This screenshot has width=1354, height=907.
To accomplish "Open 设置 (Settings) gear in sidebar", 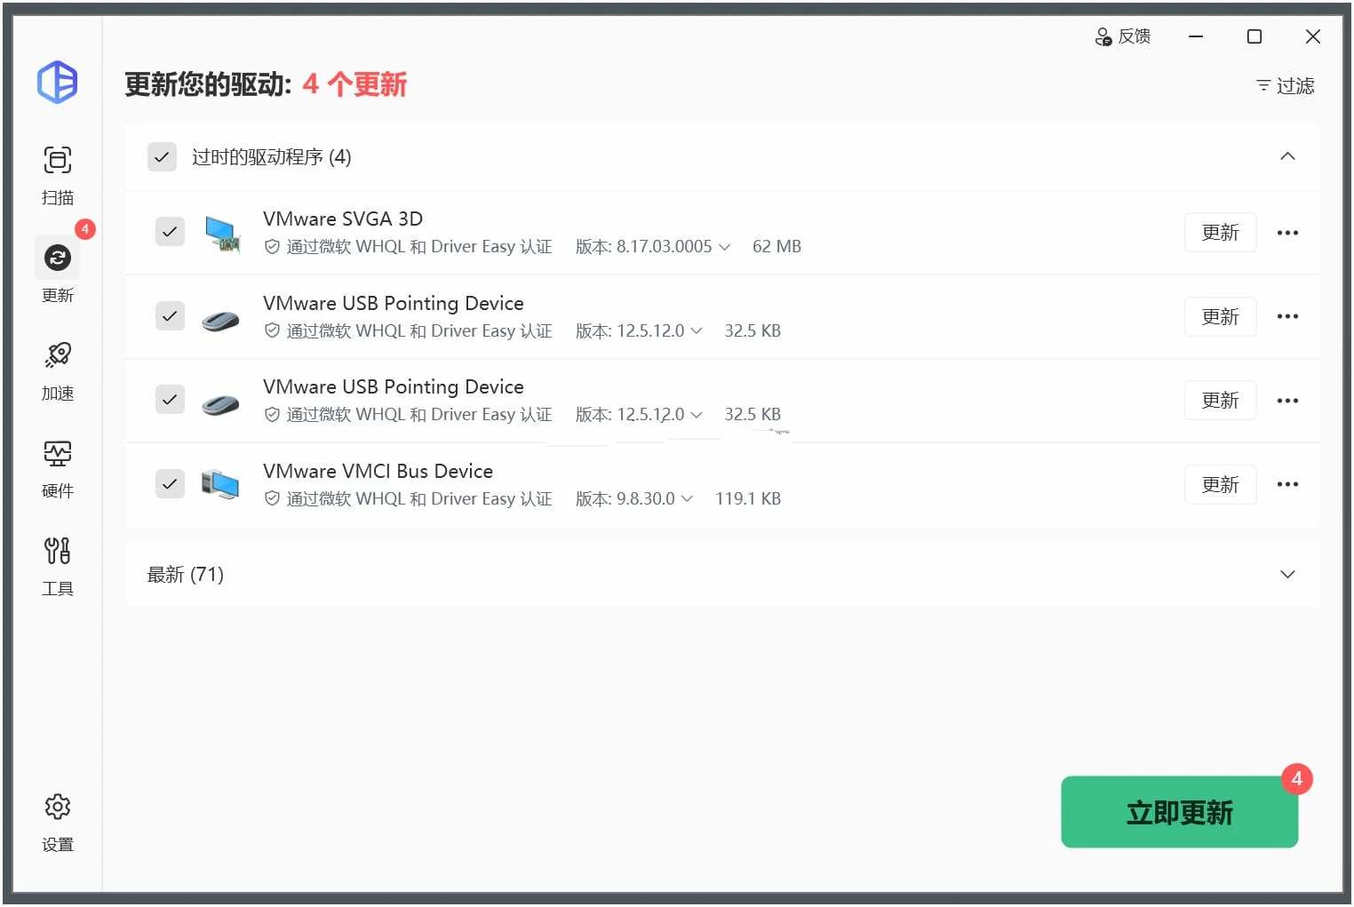I will [58, 822].
